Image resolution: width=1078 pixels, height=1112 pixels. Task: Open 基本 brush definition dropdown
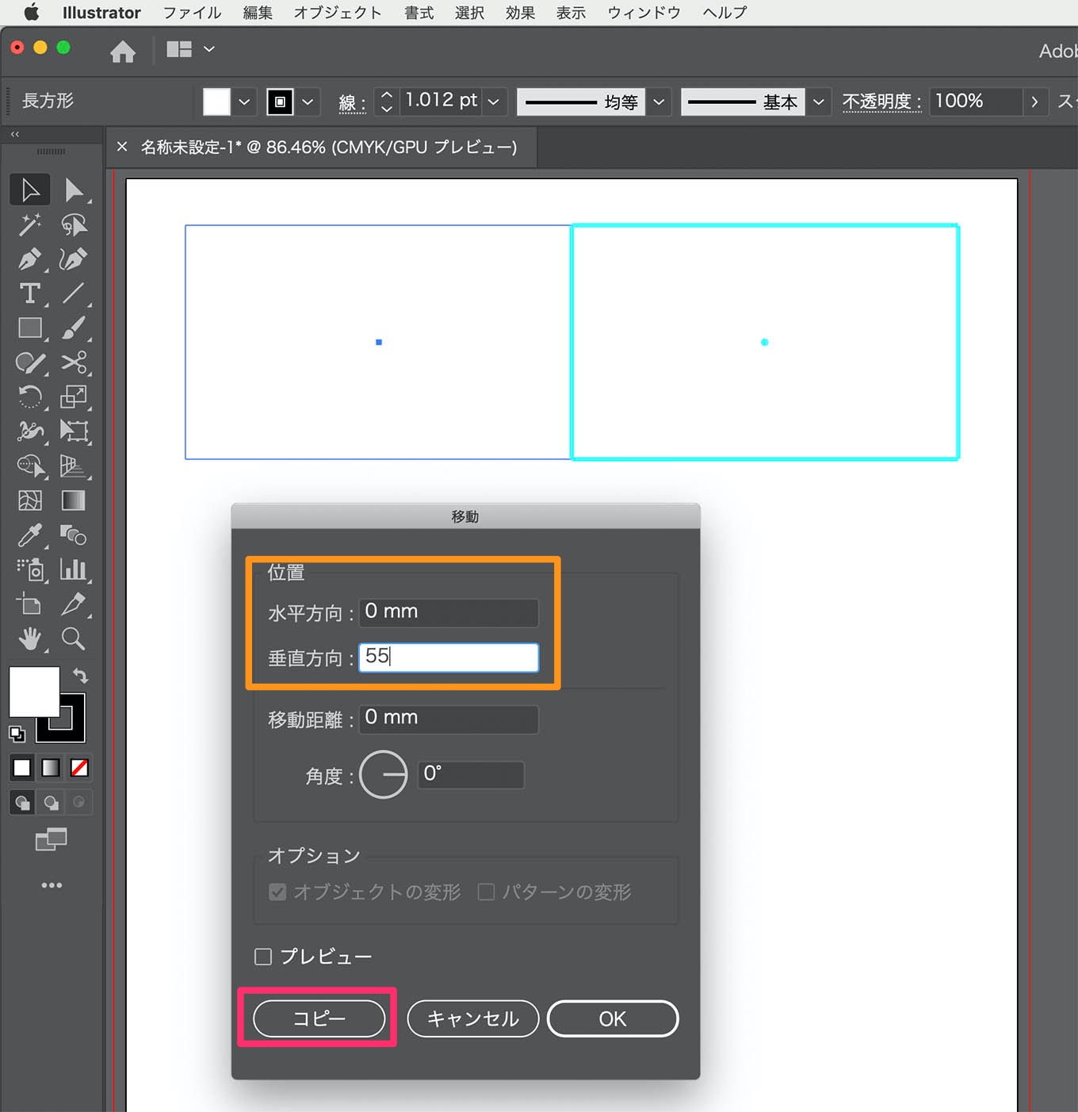[x=819, y=102]
